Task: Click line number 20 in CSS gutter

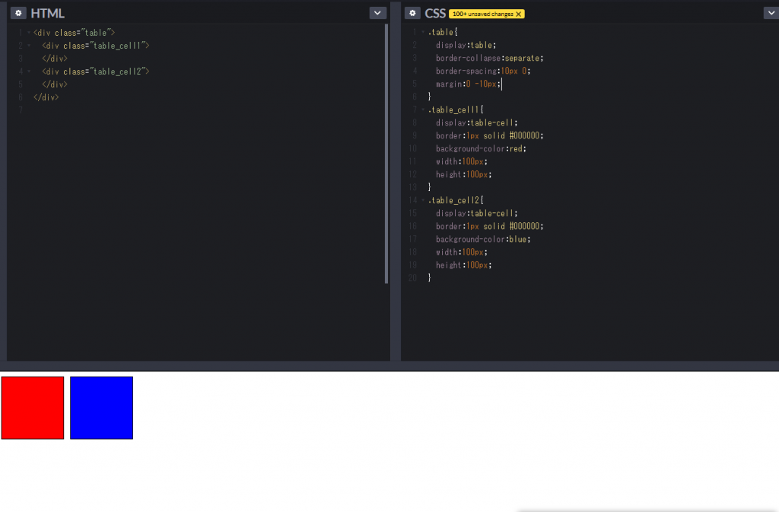Action: pyautogui.click(x=412, y=278)
